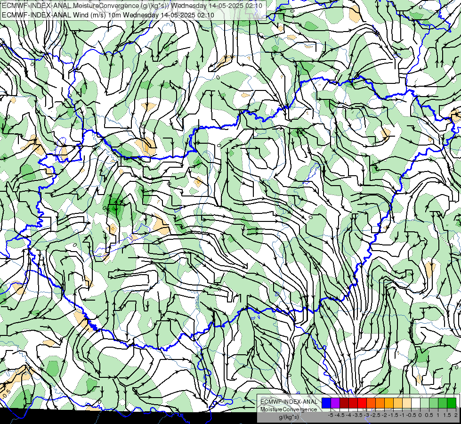Click the '2' legend tick label
This screenshot has height=424, width=461.
(x=456, y=415)
